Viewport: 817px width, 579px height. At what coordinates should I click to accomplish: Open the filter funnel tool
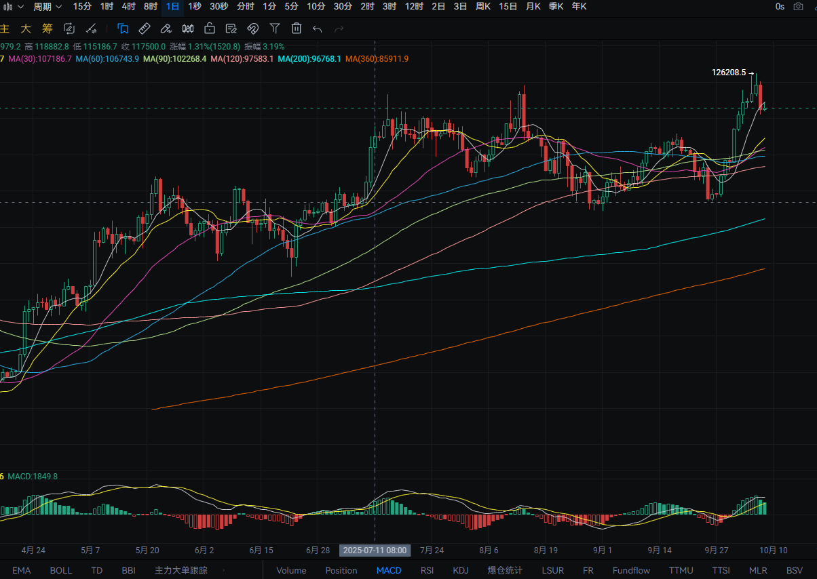pyautogui.click(x=275, y=28)
